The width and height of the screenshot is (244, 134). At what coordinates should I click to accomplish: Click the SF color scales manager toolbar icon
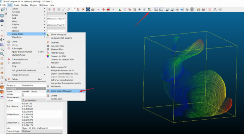click(x=149, y=9)
